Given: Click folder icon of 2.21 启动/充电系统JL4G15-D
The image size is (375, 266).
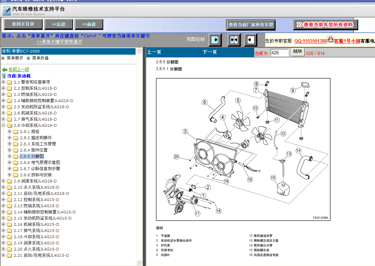Looking at the screenshot, I should click(10, 255).
